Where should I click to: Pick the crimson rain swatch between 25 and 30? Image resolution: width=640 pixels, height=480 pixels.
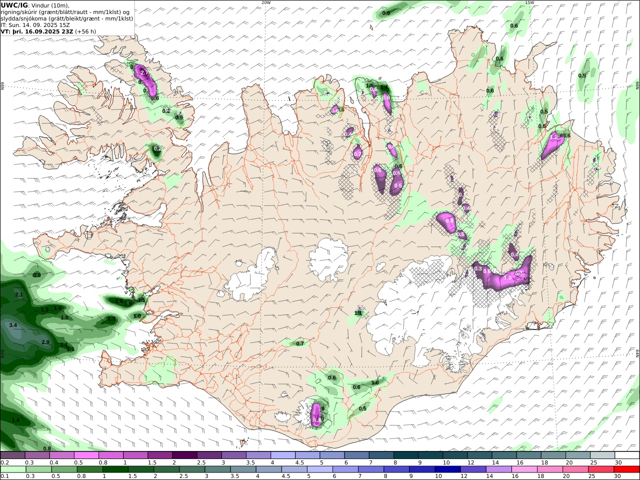(x=601, y=469)
